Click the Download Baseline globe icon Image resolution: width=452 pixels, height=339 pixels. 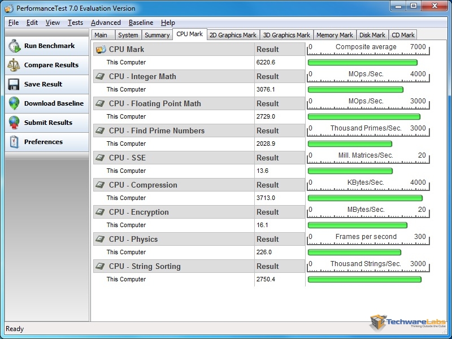coord(14,104)
